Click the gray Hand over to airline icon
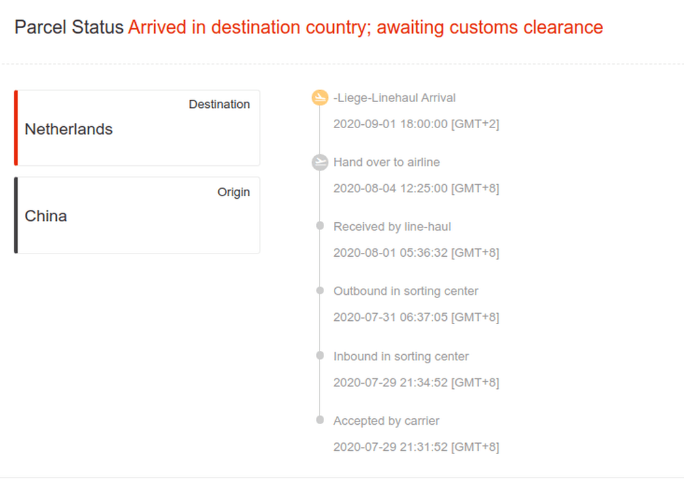 (x=319, y=163)
